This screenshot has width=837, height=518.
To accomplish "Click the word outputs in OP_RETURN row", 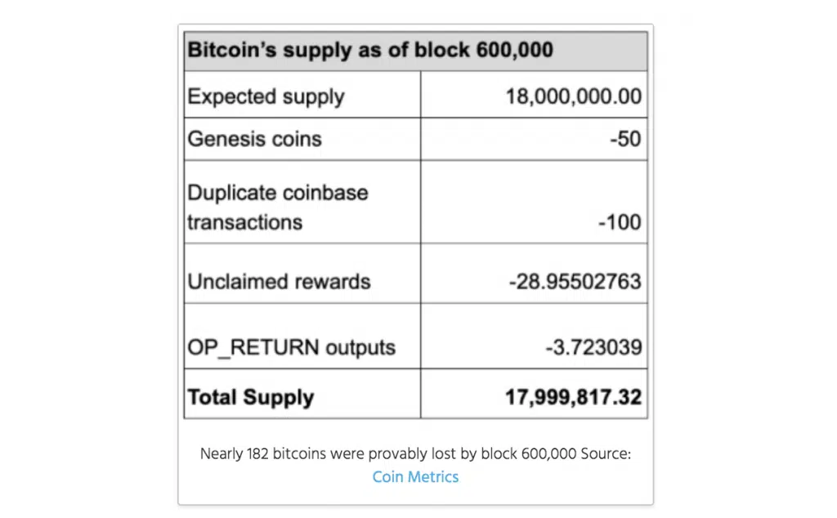I will pos(360,348).
